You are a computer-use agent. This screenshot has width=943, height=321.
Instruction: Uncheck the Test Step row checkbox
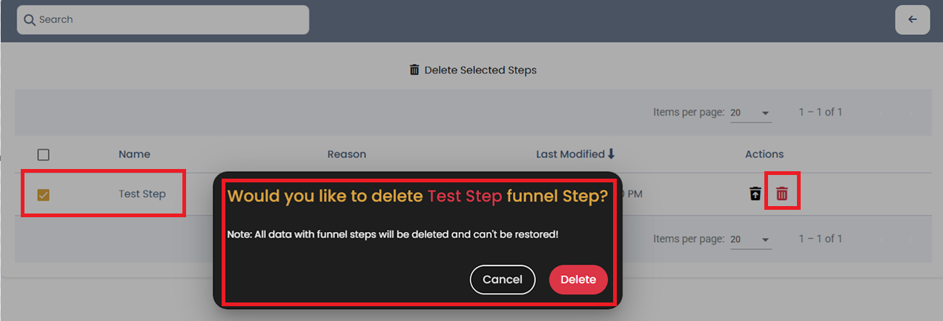coord(43,195)
